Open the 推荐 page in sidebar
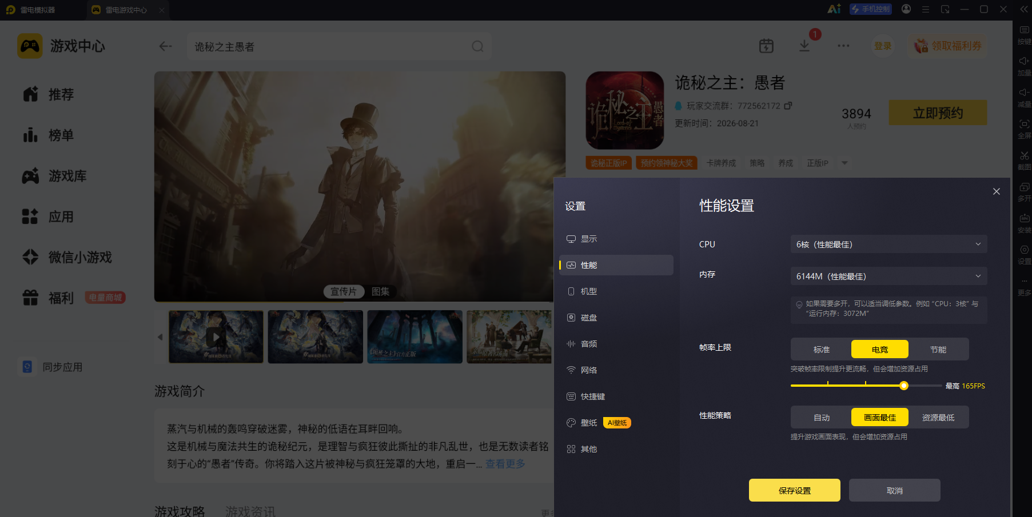Image resolution: width=1032 pixels, height=517 pixels. pyautogui.click(x=49, y=94)
